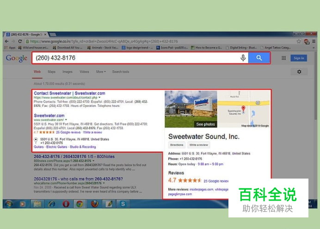This screenshot has height=229, width=320.
Task: Open the Apps bookmark shortcut
Action: [10, 48]
